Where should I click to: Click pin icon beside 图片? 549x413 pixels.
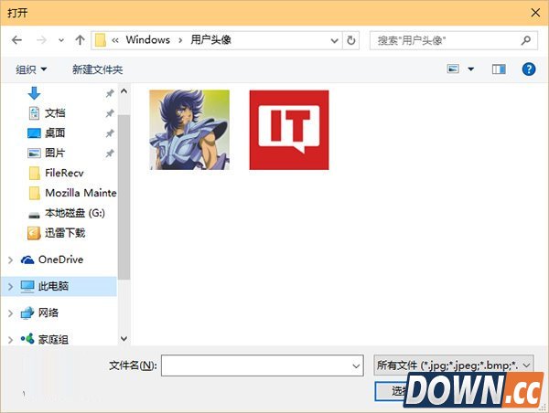(x=110, y=154)
